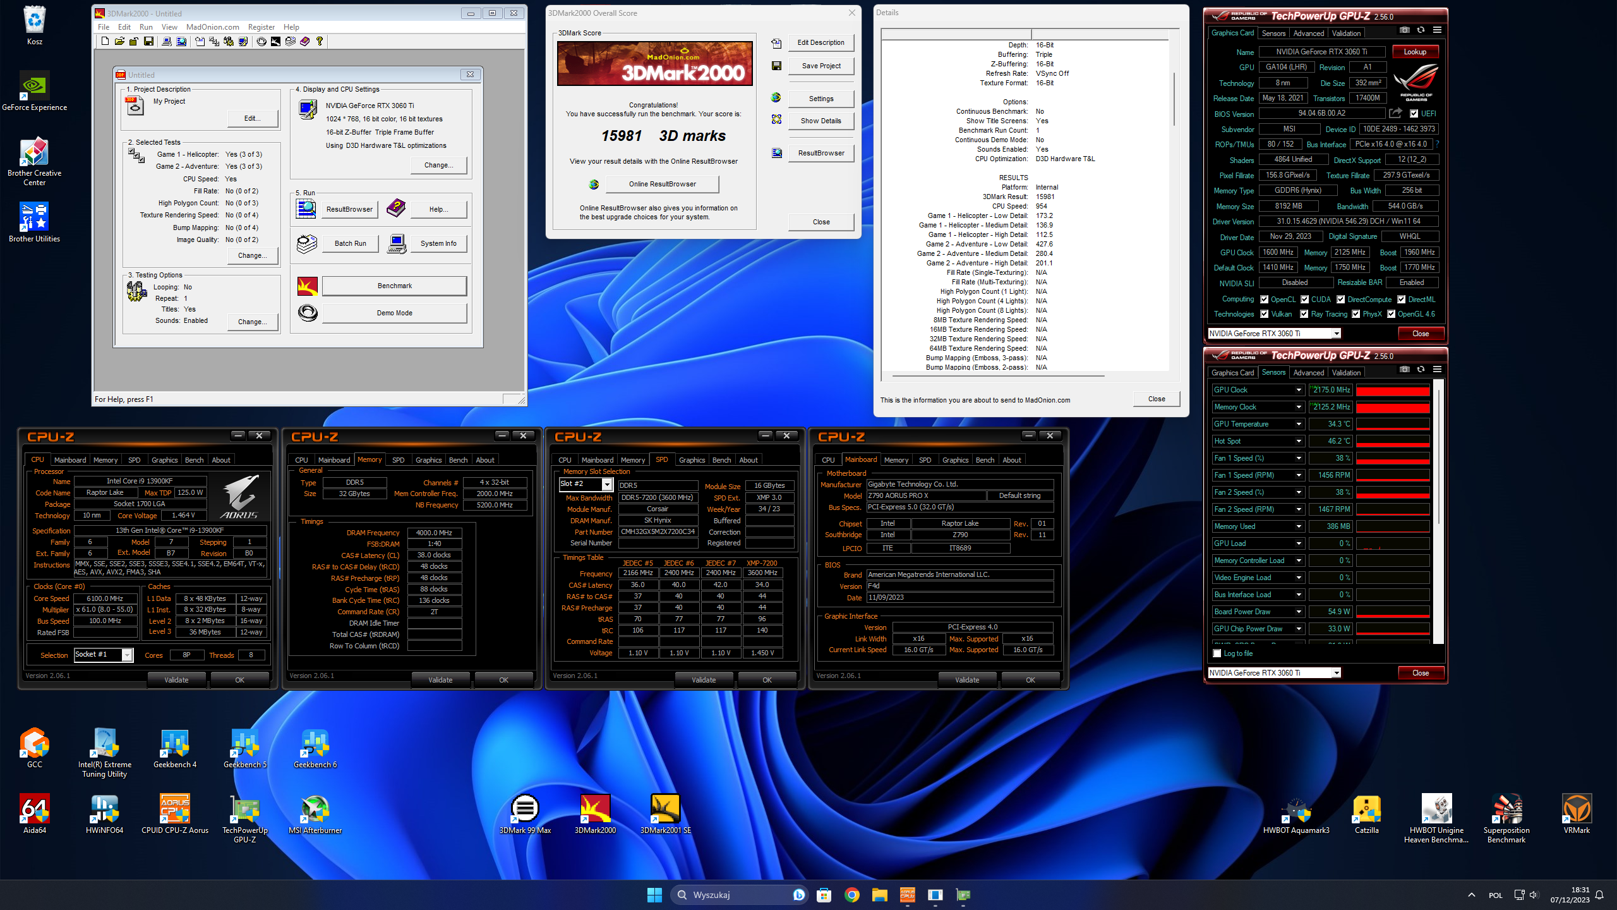Open Socket #1 selection dropdown in CPU-Z
The width and height of the screenshot is (1617, 910).
[127, 655]
